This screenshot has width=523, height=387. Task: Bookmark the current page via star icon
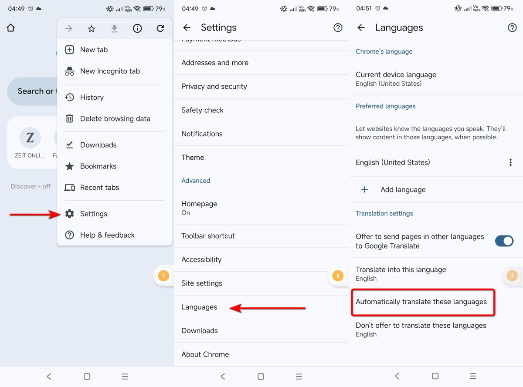point(92,28)
